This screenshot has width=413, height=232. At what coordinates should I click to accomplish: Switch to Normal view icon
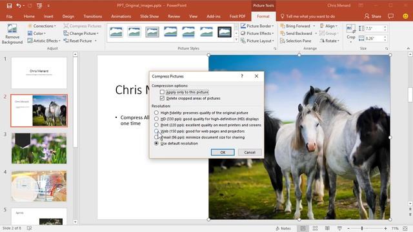pos(303,228)
